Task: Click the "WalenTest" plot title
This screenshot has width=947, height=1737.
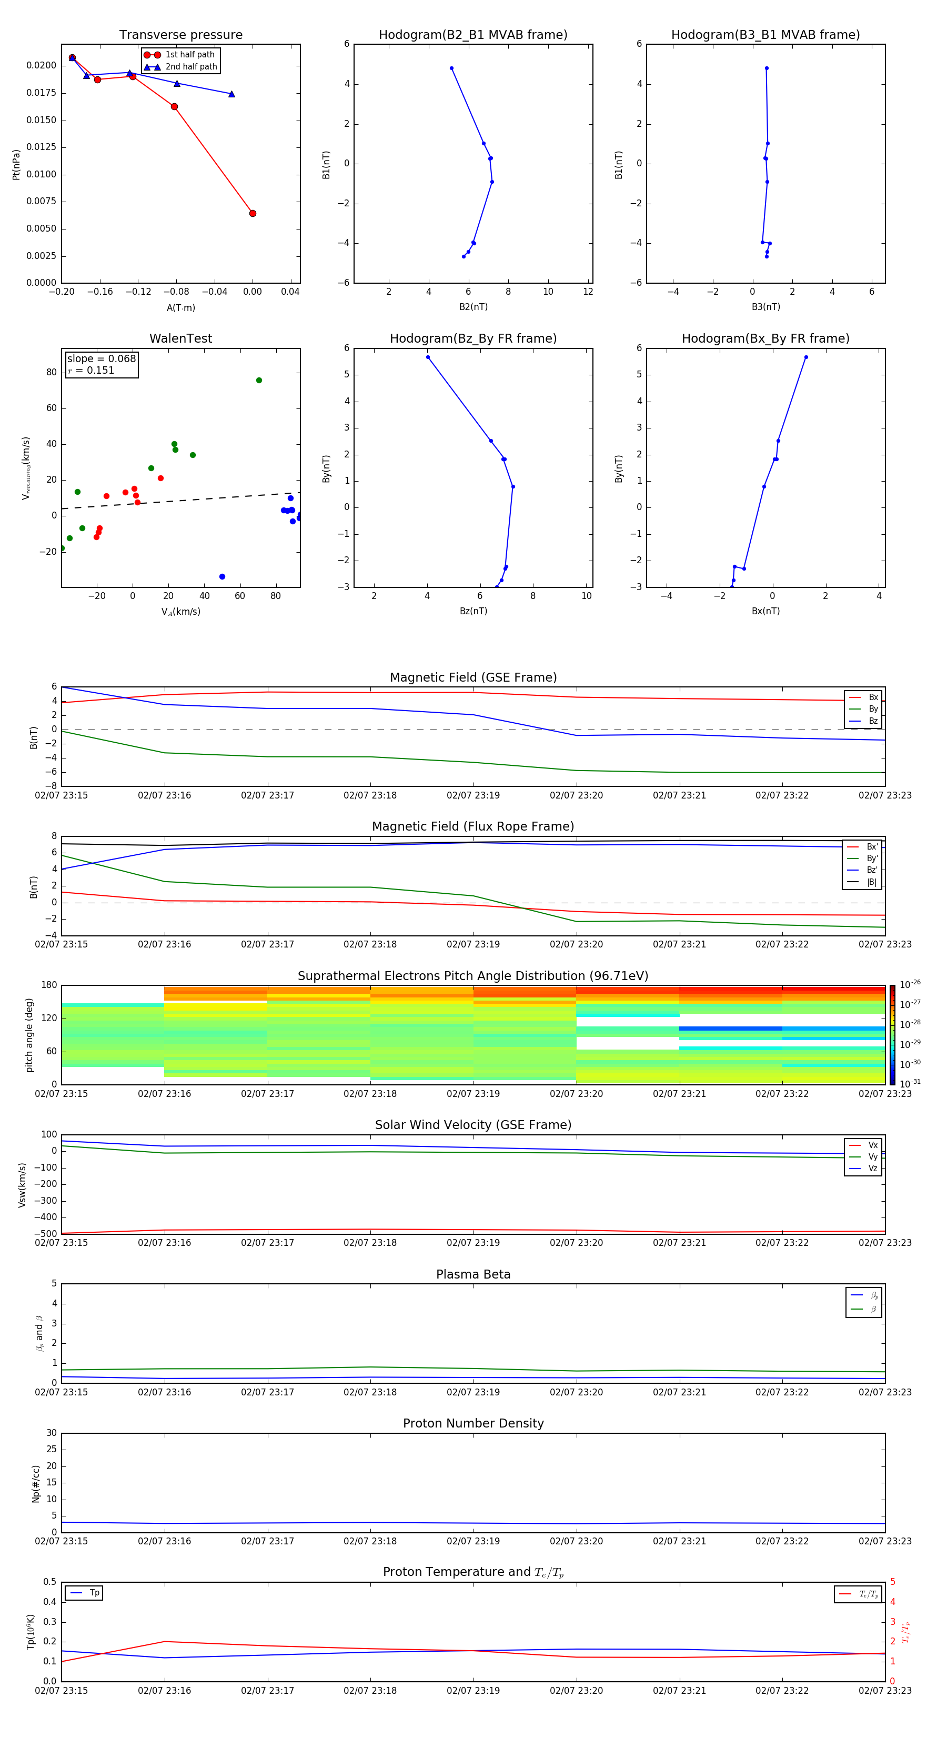Action: point(180,338)
